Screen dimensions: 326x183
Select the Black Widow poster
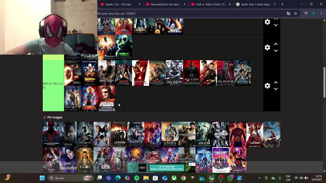[x=255, y=134]
